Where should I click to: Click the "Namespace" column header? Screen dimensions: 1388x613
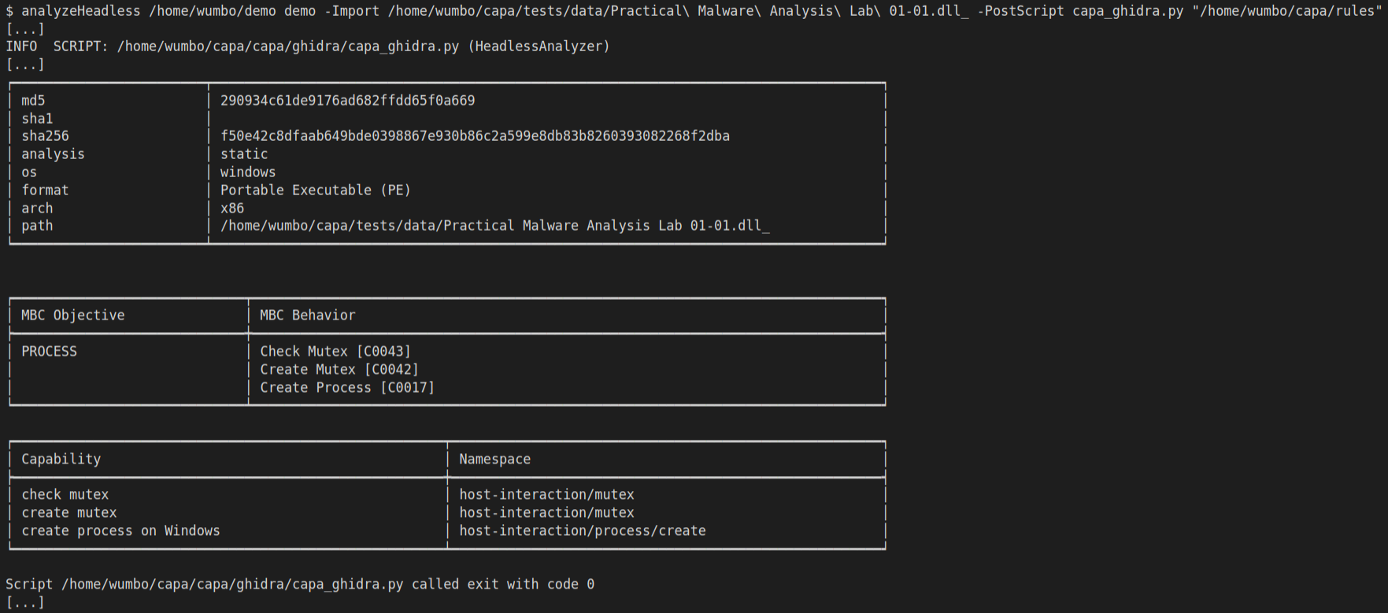point(494,460)
